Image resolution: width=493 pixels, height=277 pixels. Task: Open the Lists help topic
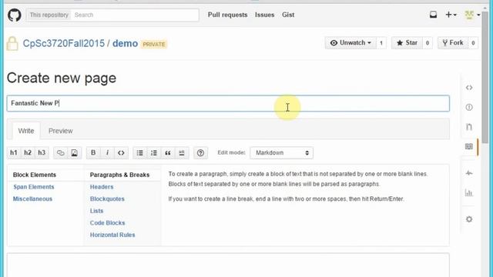(96, 211)
